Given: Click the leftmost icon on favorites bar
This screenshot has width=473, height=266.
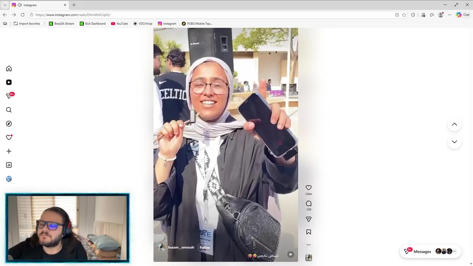Looking at the screenshot, I should 5,24.
